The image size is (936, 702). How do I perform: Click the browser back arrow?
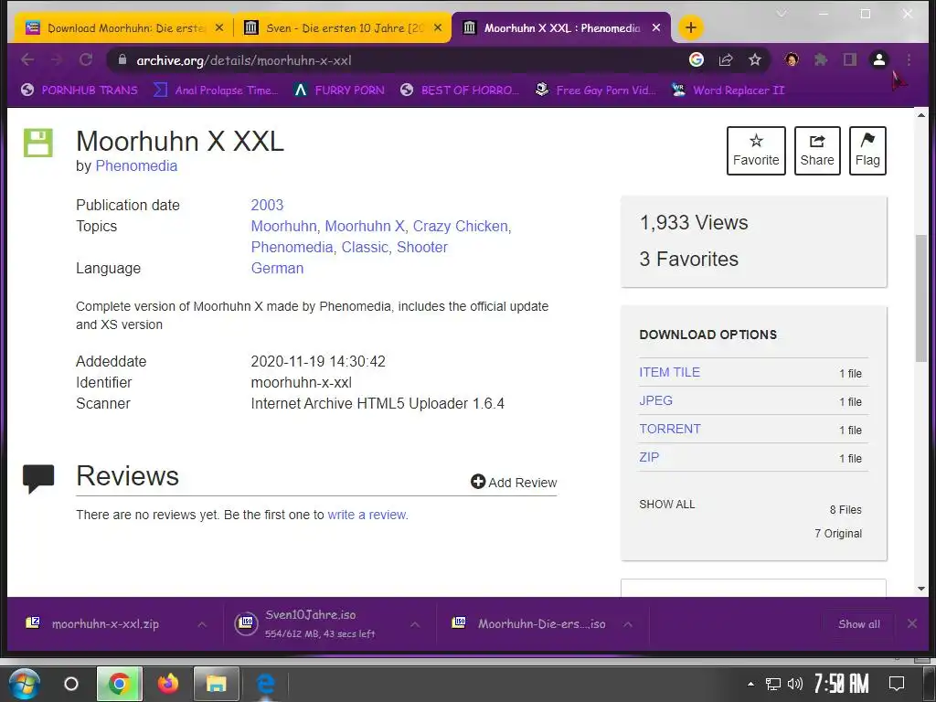pyautogui.click(x=27, y=59)
